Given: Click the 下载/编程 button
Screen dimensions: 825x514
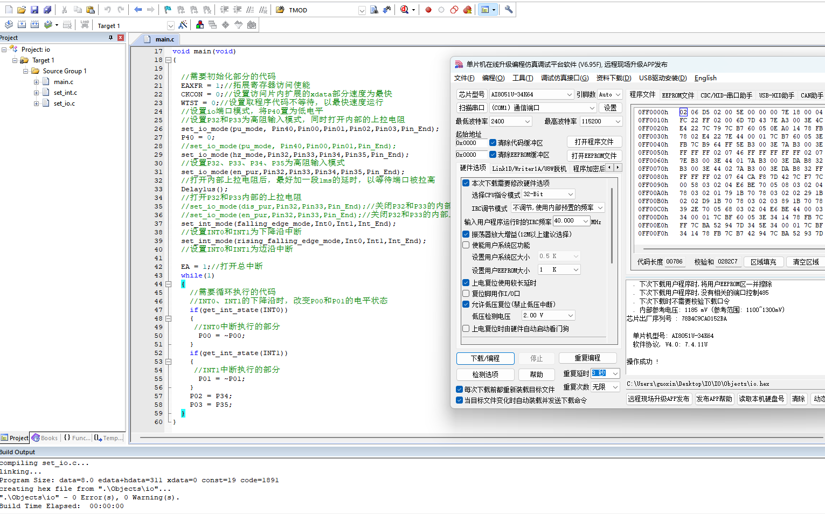Looking at the screenshot, I should click(485, 358).
